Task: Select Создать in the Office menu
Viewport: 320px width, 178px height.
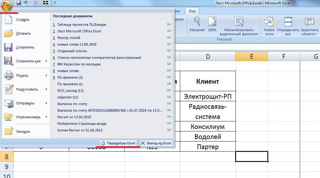Action: [23, 19]
